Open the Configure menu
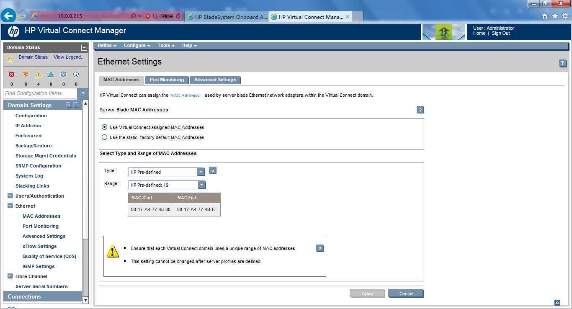The width and height of the screenshot is (572, 309). tap(137, 45)
